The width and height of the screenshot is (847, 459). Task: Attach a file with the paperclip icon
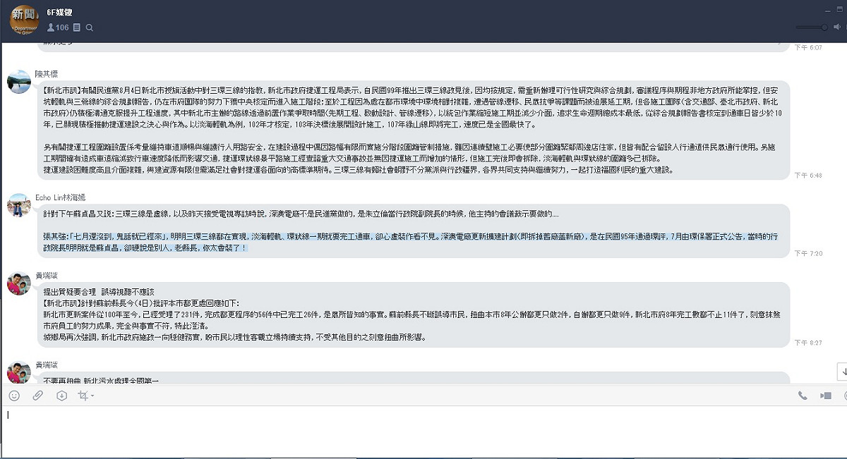pos(38,396)
